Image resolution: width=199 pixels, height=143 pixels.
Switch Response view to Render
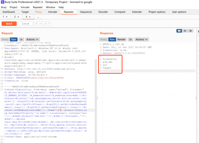pos(122,39)
